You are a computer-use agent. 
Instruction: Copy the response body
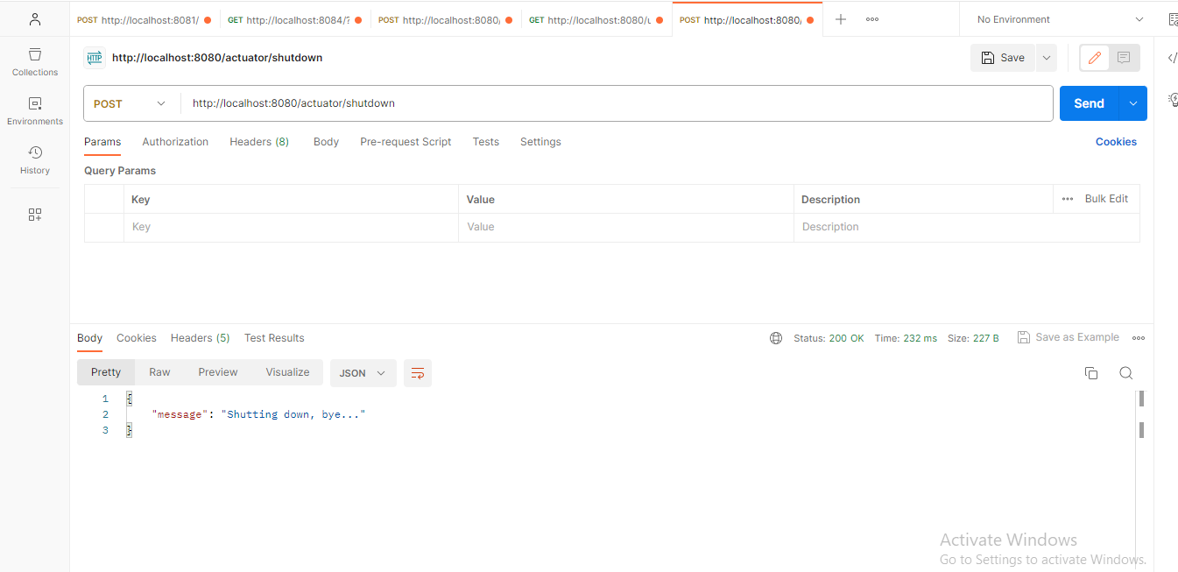[x=1090, y=372]
